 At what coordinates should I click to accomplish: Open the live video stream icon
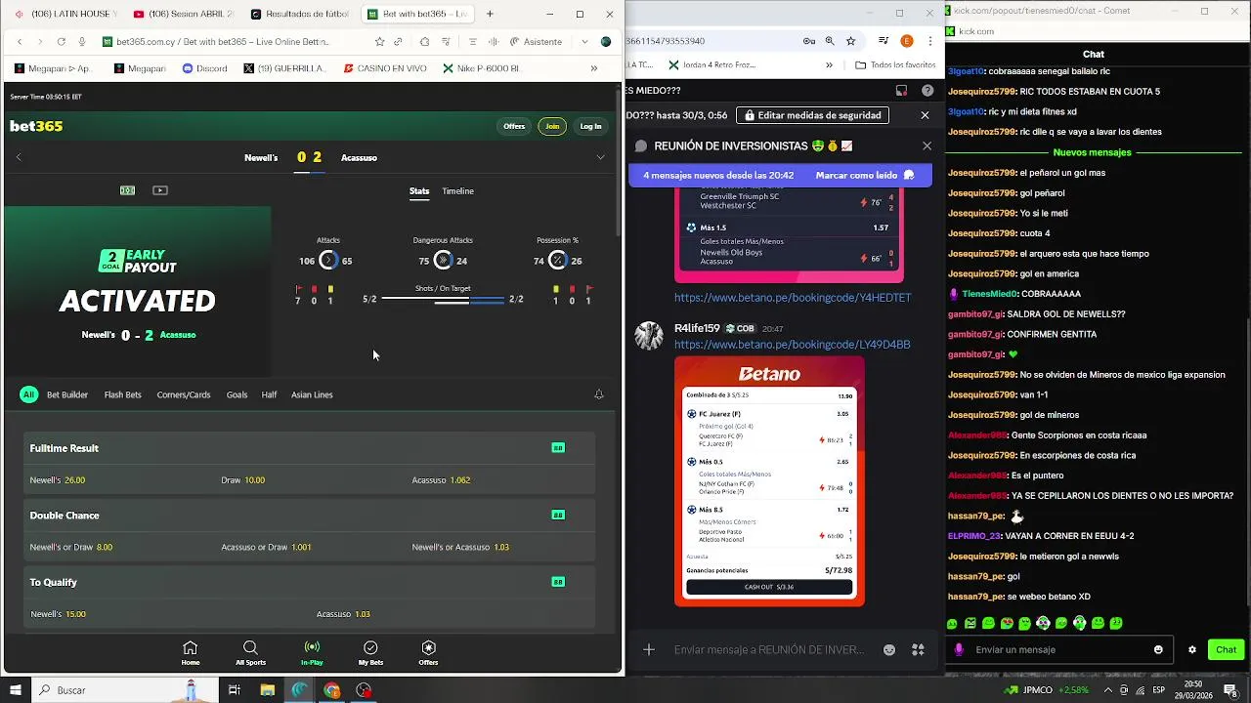tap(160, 190)
